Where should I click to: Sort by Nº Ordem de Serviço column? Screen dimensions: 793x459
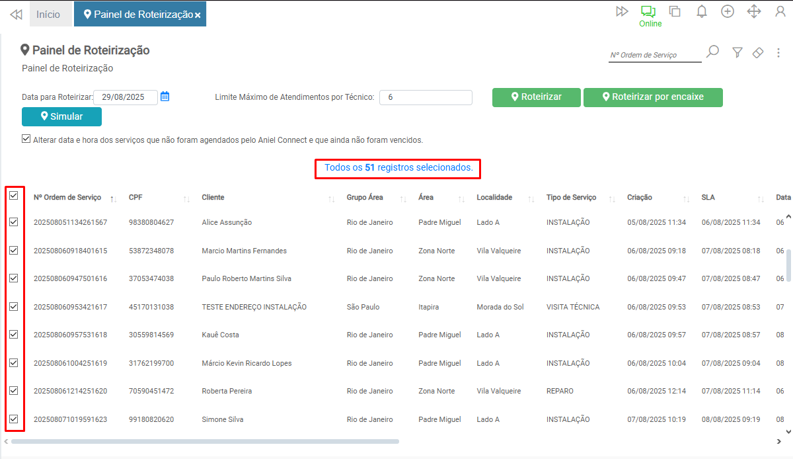tap(113, 198)
